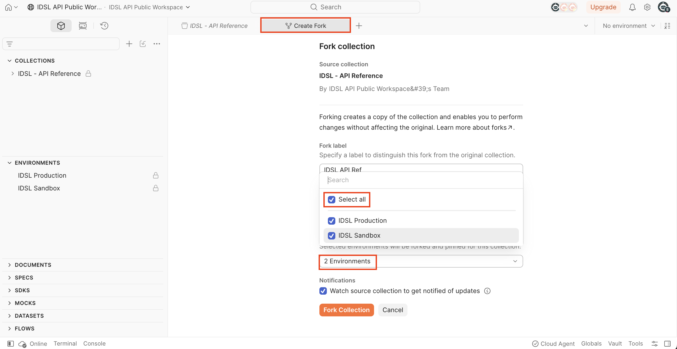Collapse the COLLECTIONS section
This screenshot has width=677, height=349.
point(10,61)
